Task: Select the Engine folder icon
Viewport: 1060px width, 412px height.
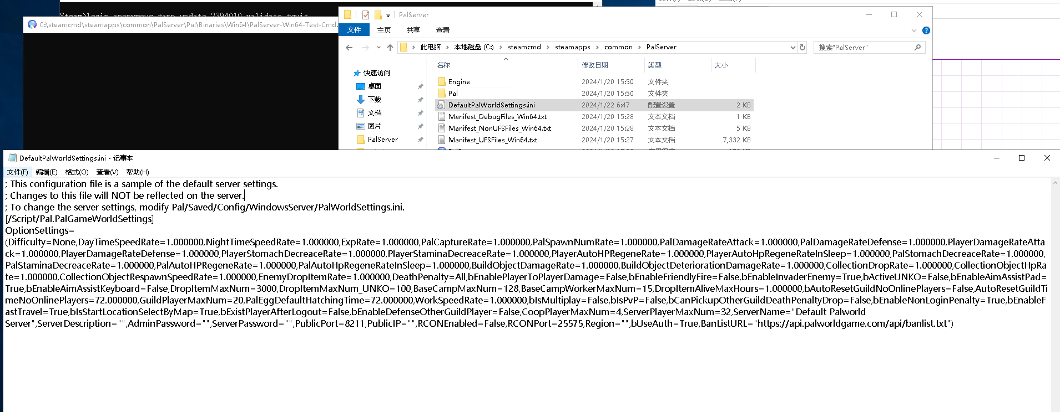Action: tap(442, 82)
